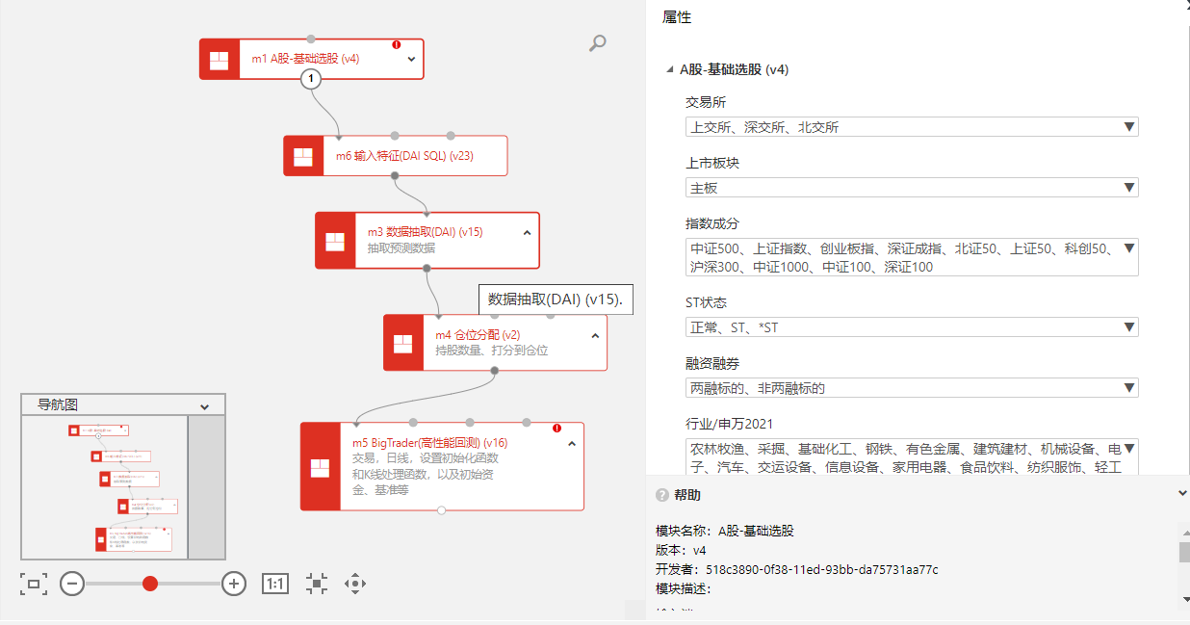Click the pan arrows icon in canvas toolbar
1190x625 pixels.
[x=355, y=584]
